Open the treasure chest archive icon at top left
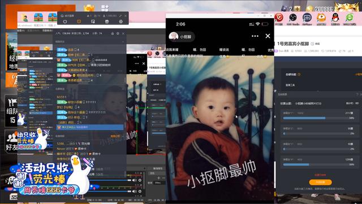This screenshot has height=204, width=362. point(38,18)
